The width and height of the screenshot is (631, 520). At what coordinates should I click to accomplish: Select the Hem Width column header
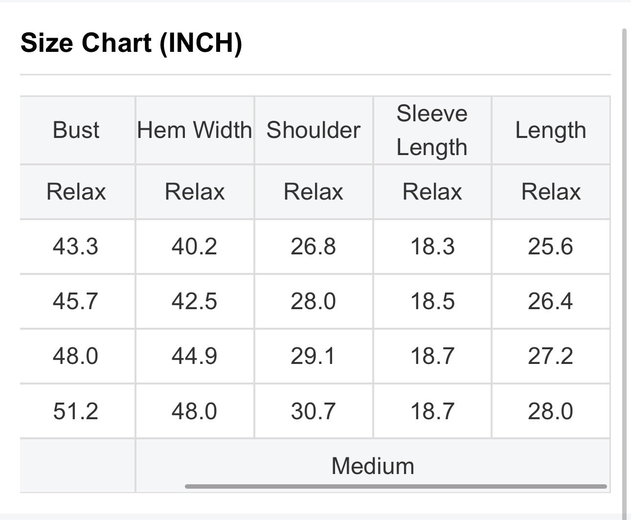pyautogui.click(x=195, y=130)
